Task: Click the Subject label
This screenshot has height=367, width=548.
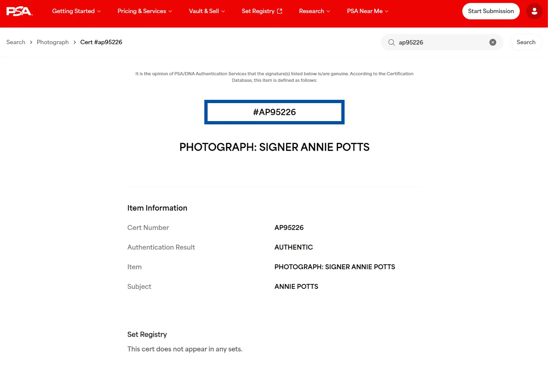Action: [x=139, y=286]
